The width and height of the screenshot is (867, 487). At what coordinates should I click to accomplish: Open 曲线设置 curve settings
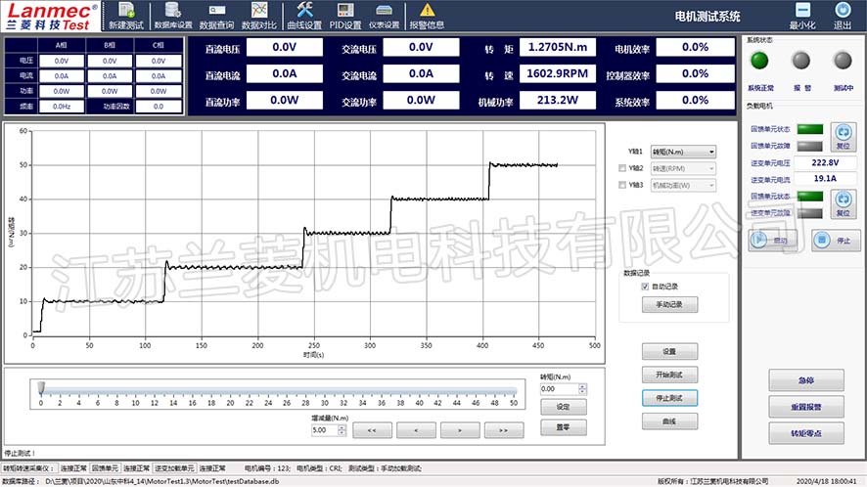point(304,16)
